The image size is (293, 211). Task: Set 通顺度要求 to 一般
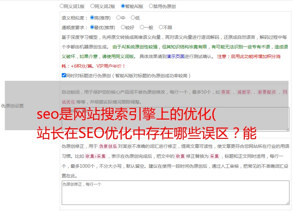point(142,27)
